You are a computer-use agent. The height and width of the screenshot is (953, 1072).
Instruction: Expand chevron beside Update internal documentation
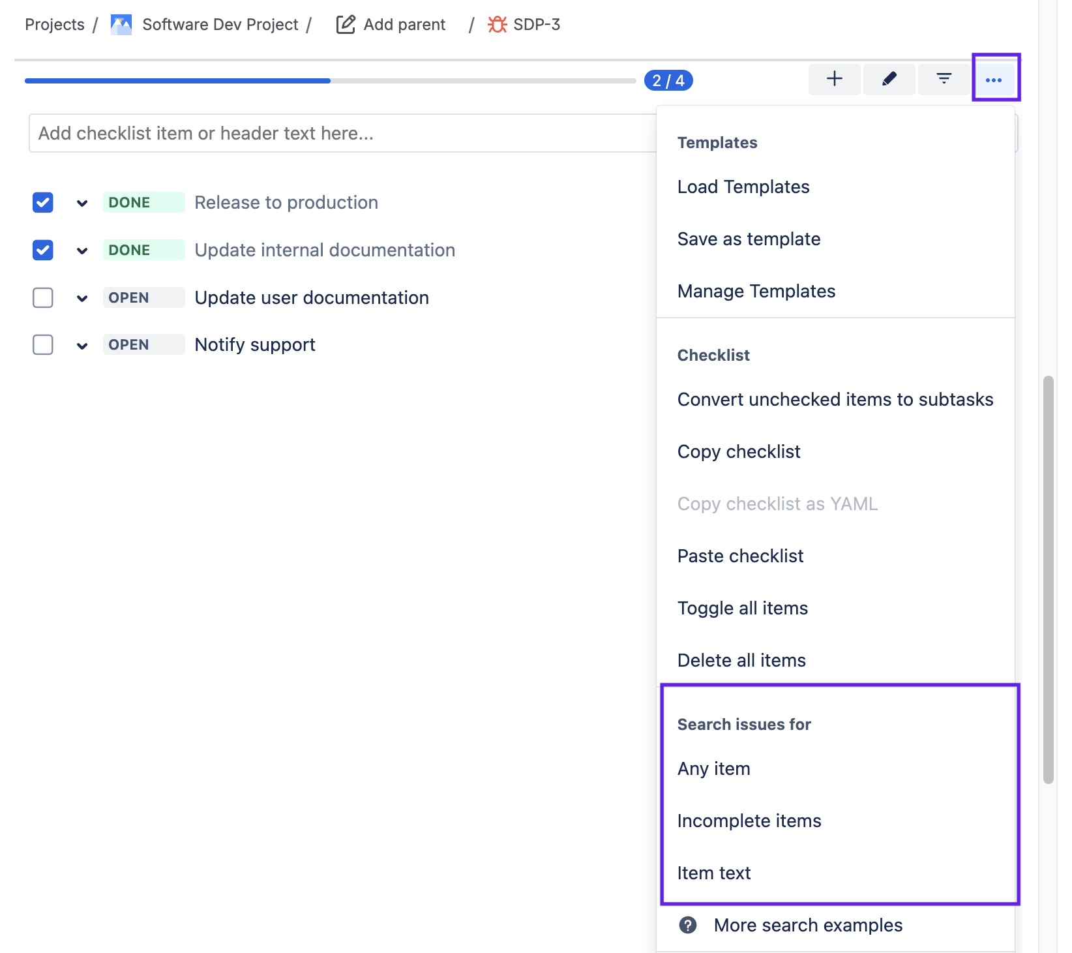coord(82,251)
